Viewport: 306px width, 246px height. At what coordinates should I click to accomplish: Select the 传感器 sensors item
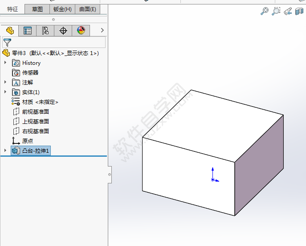click(x=30, y=72)
